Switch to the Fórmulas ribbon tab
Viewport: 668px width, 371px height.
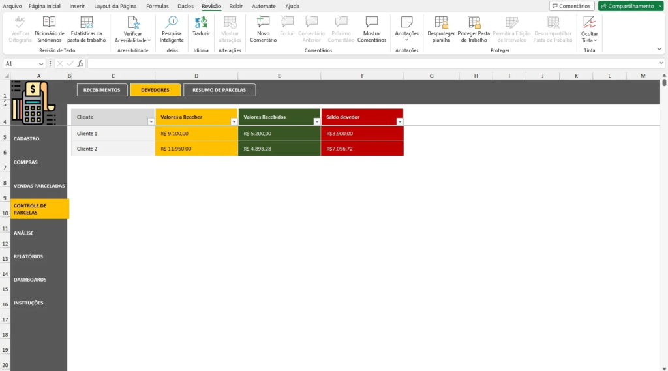click(157, 6)
